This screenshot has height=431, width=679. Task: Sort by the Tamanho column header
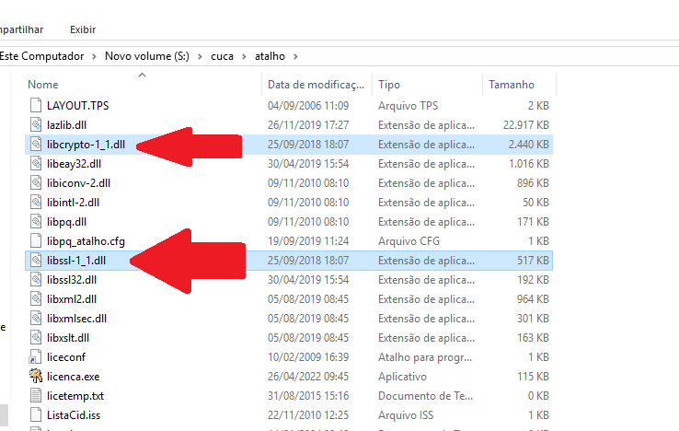[x=512, y=85]
